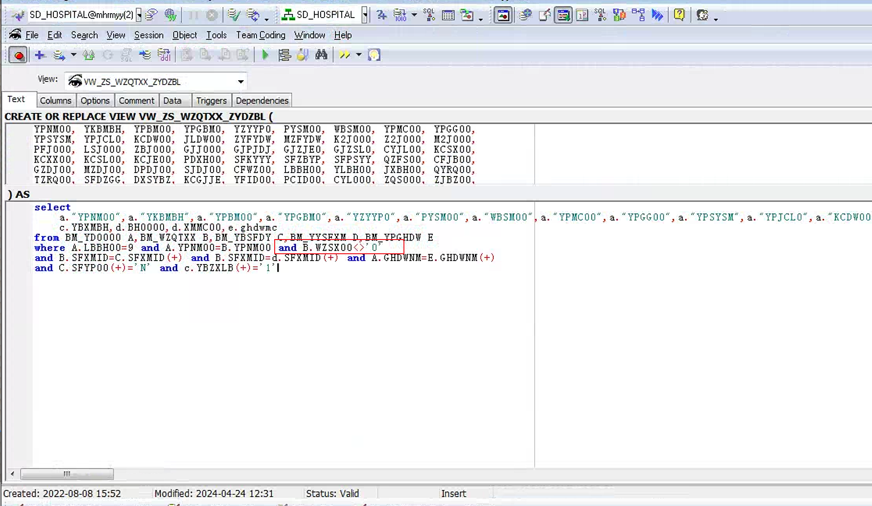Click the blue triple-arrow icon in top toolbar
Image resolution: width=872 pixels, height=506 pixels.
657,15
